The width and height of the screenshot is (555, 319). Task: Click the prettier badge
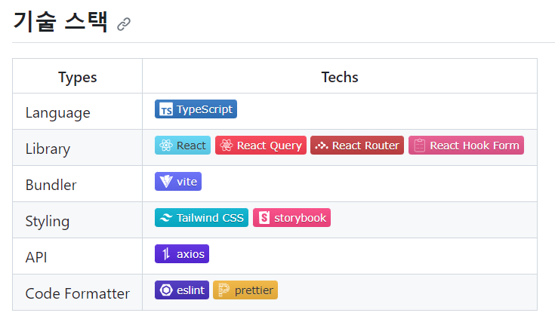coord(245,290)
